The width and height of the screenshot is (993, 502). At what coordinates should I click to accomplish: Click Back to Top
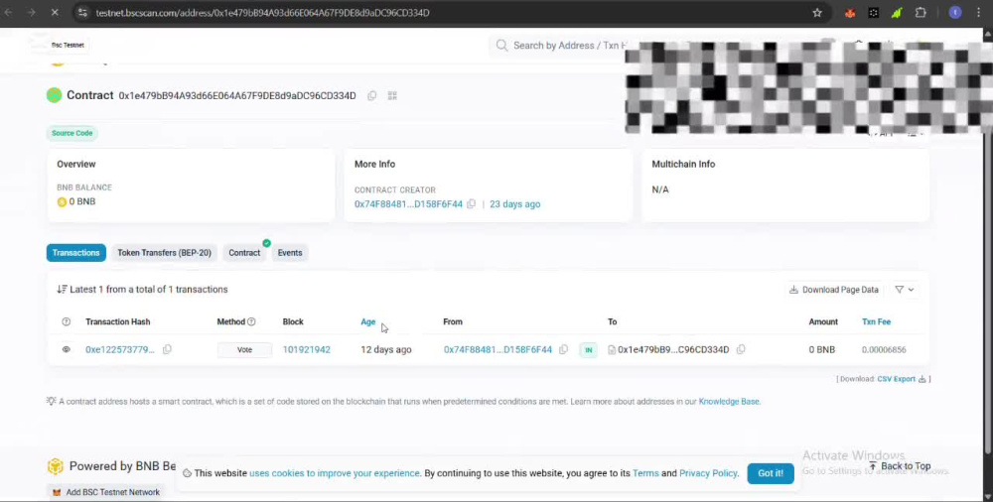[899, 466]
